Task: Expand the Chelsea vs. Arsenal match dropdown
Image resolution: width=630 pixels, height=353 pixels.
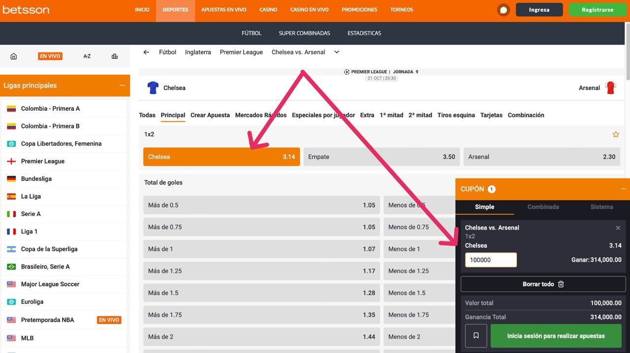Action: 337,52
